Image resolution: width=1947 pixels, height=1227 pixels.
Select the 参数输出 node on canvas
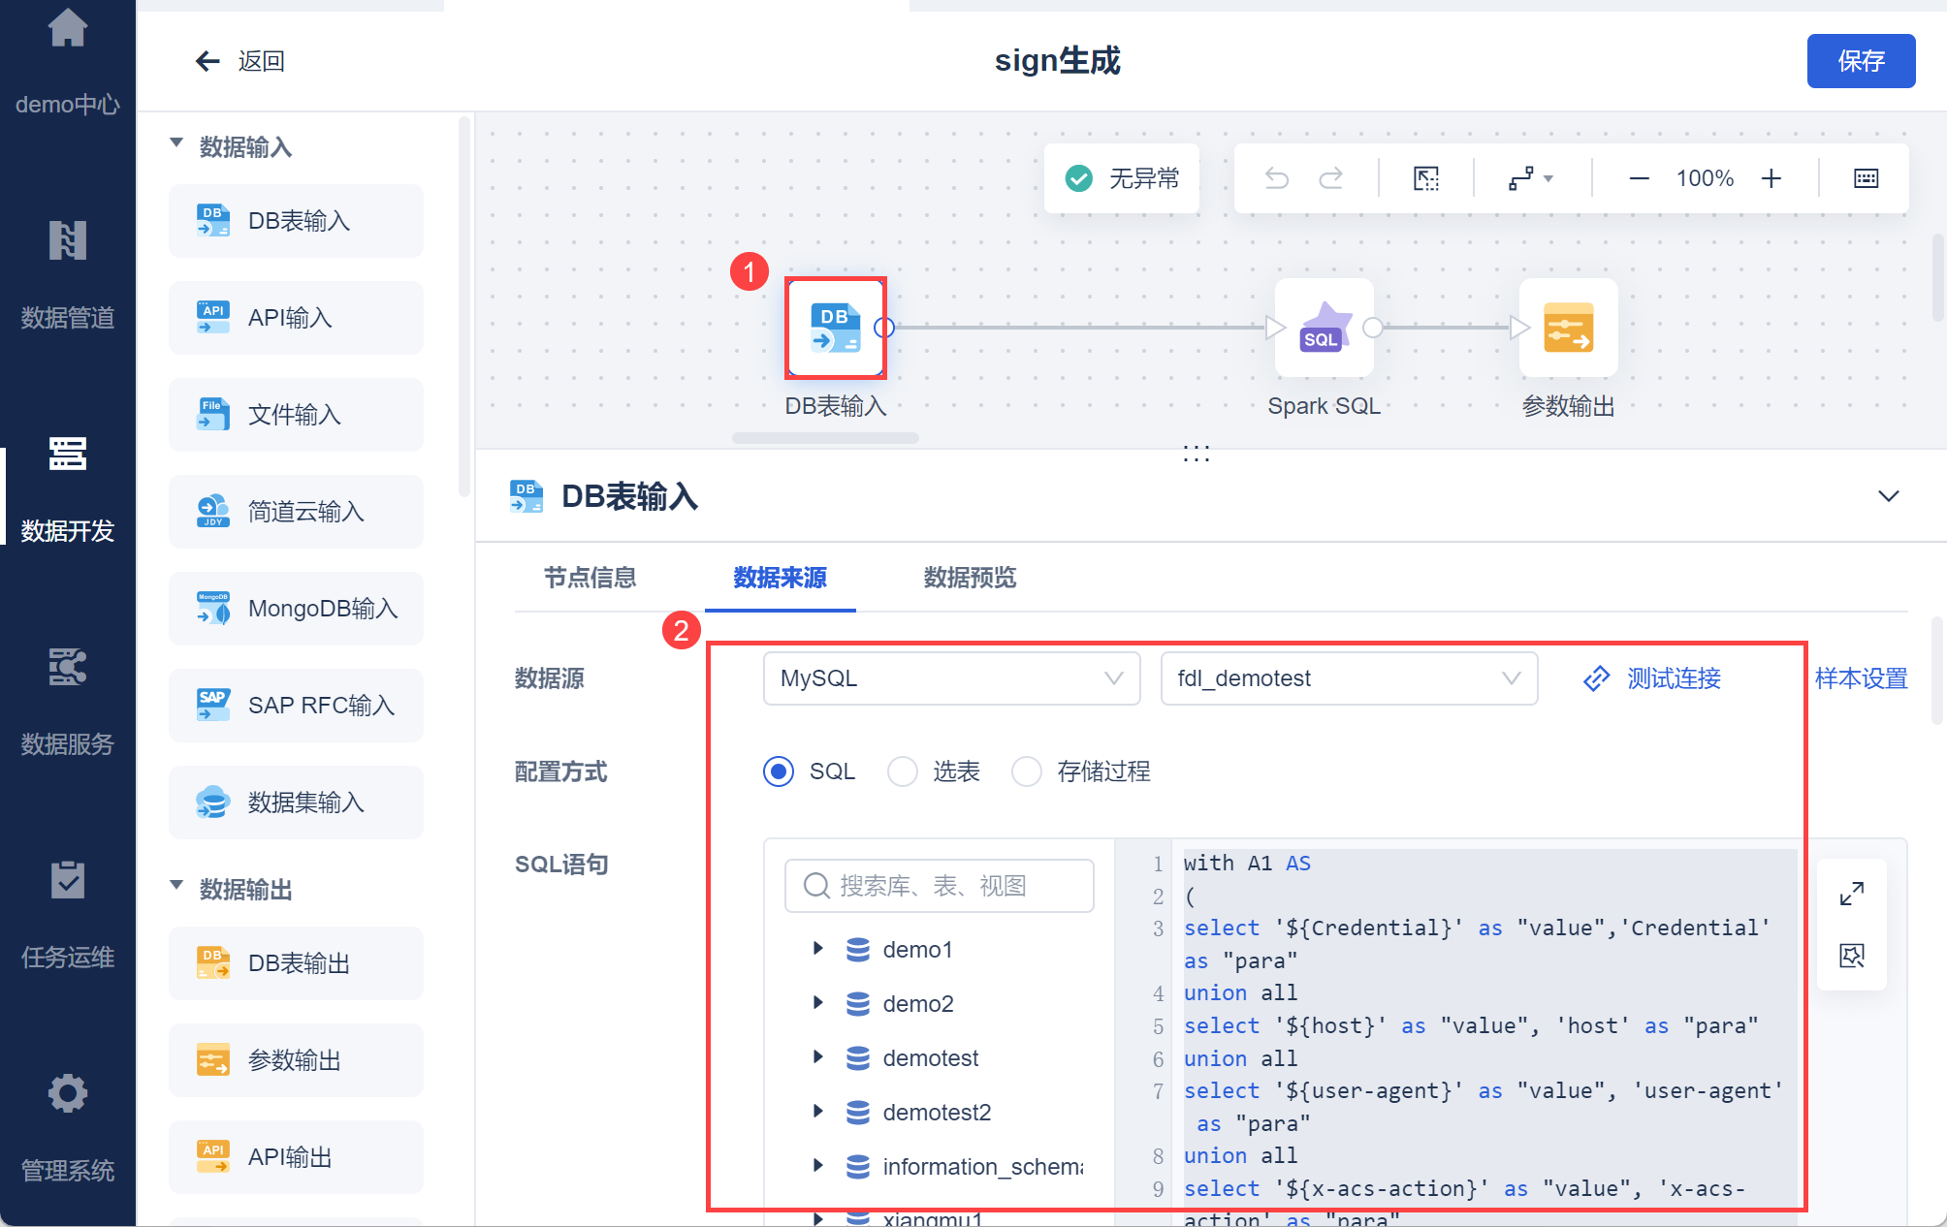coord(1568,329)
